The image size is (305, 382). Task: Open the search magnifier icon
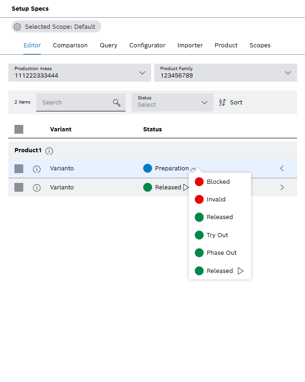[x=116, y=102]
